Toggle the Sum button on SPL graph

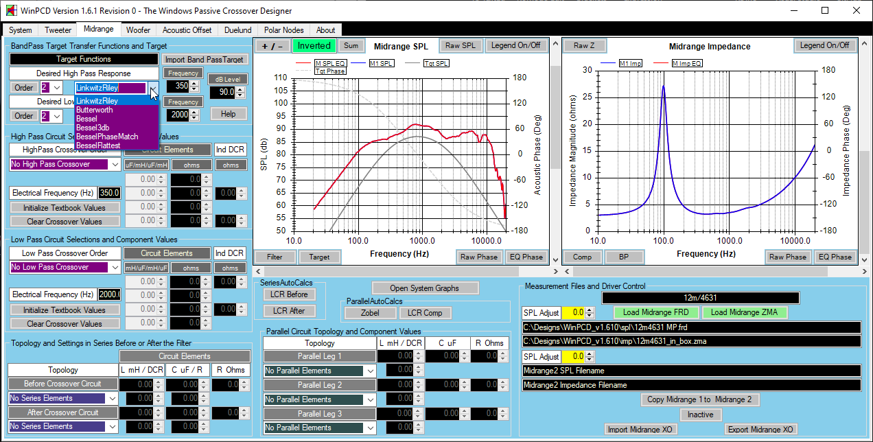(x=351, y=46)
